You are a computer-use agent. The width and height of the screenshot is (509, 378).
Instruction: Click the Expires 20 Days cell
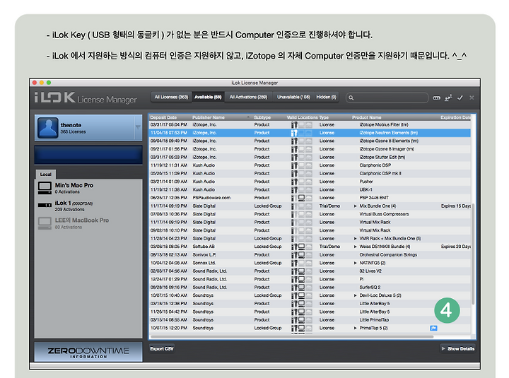455,247
